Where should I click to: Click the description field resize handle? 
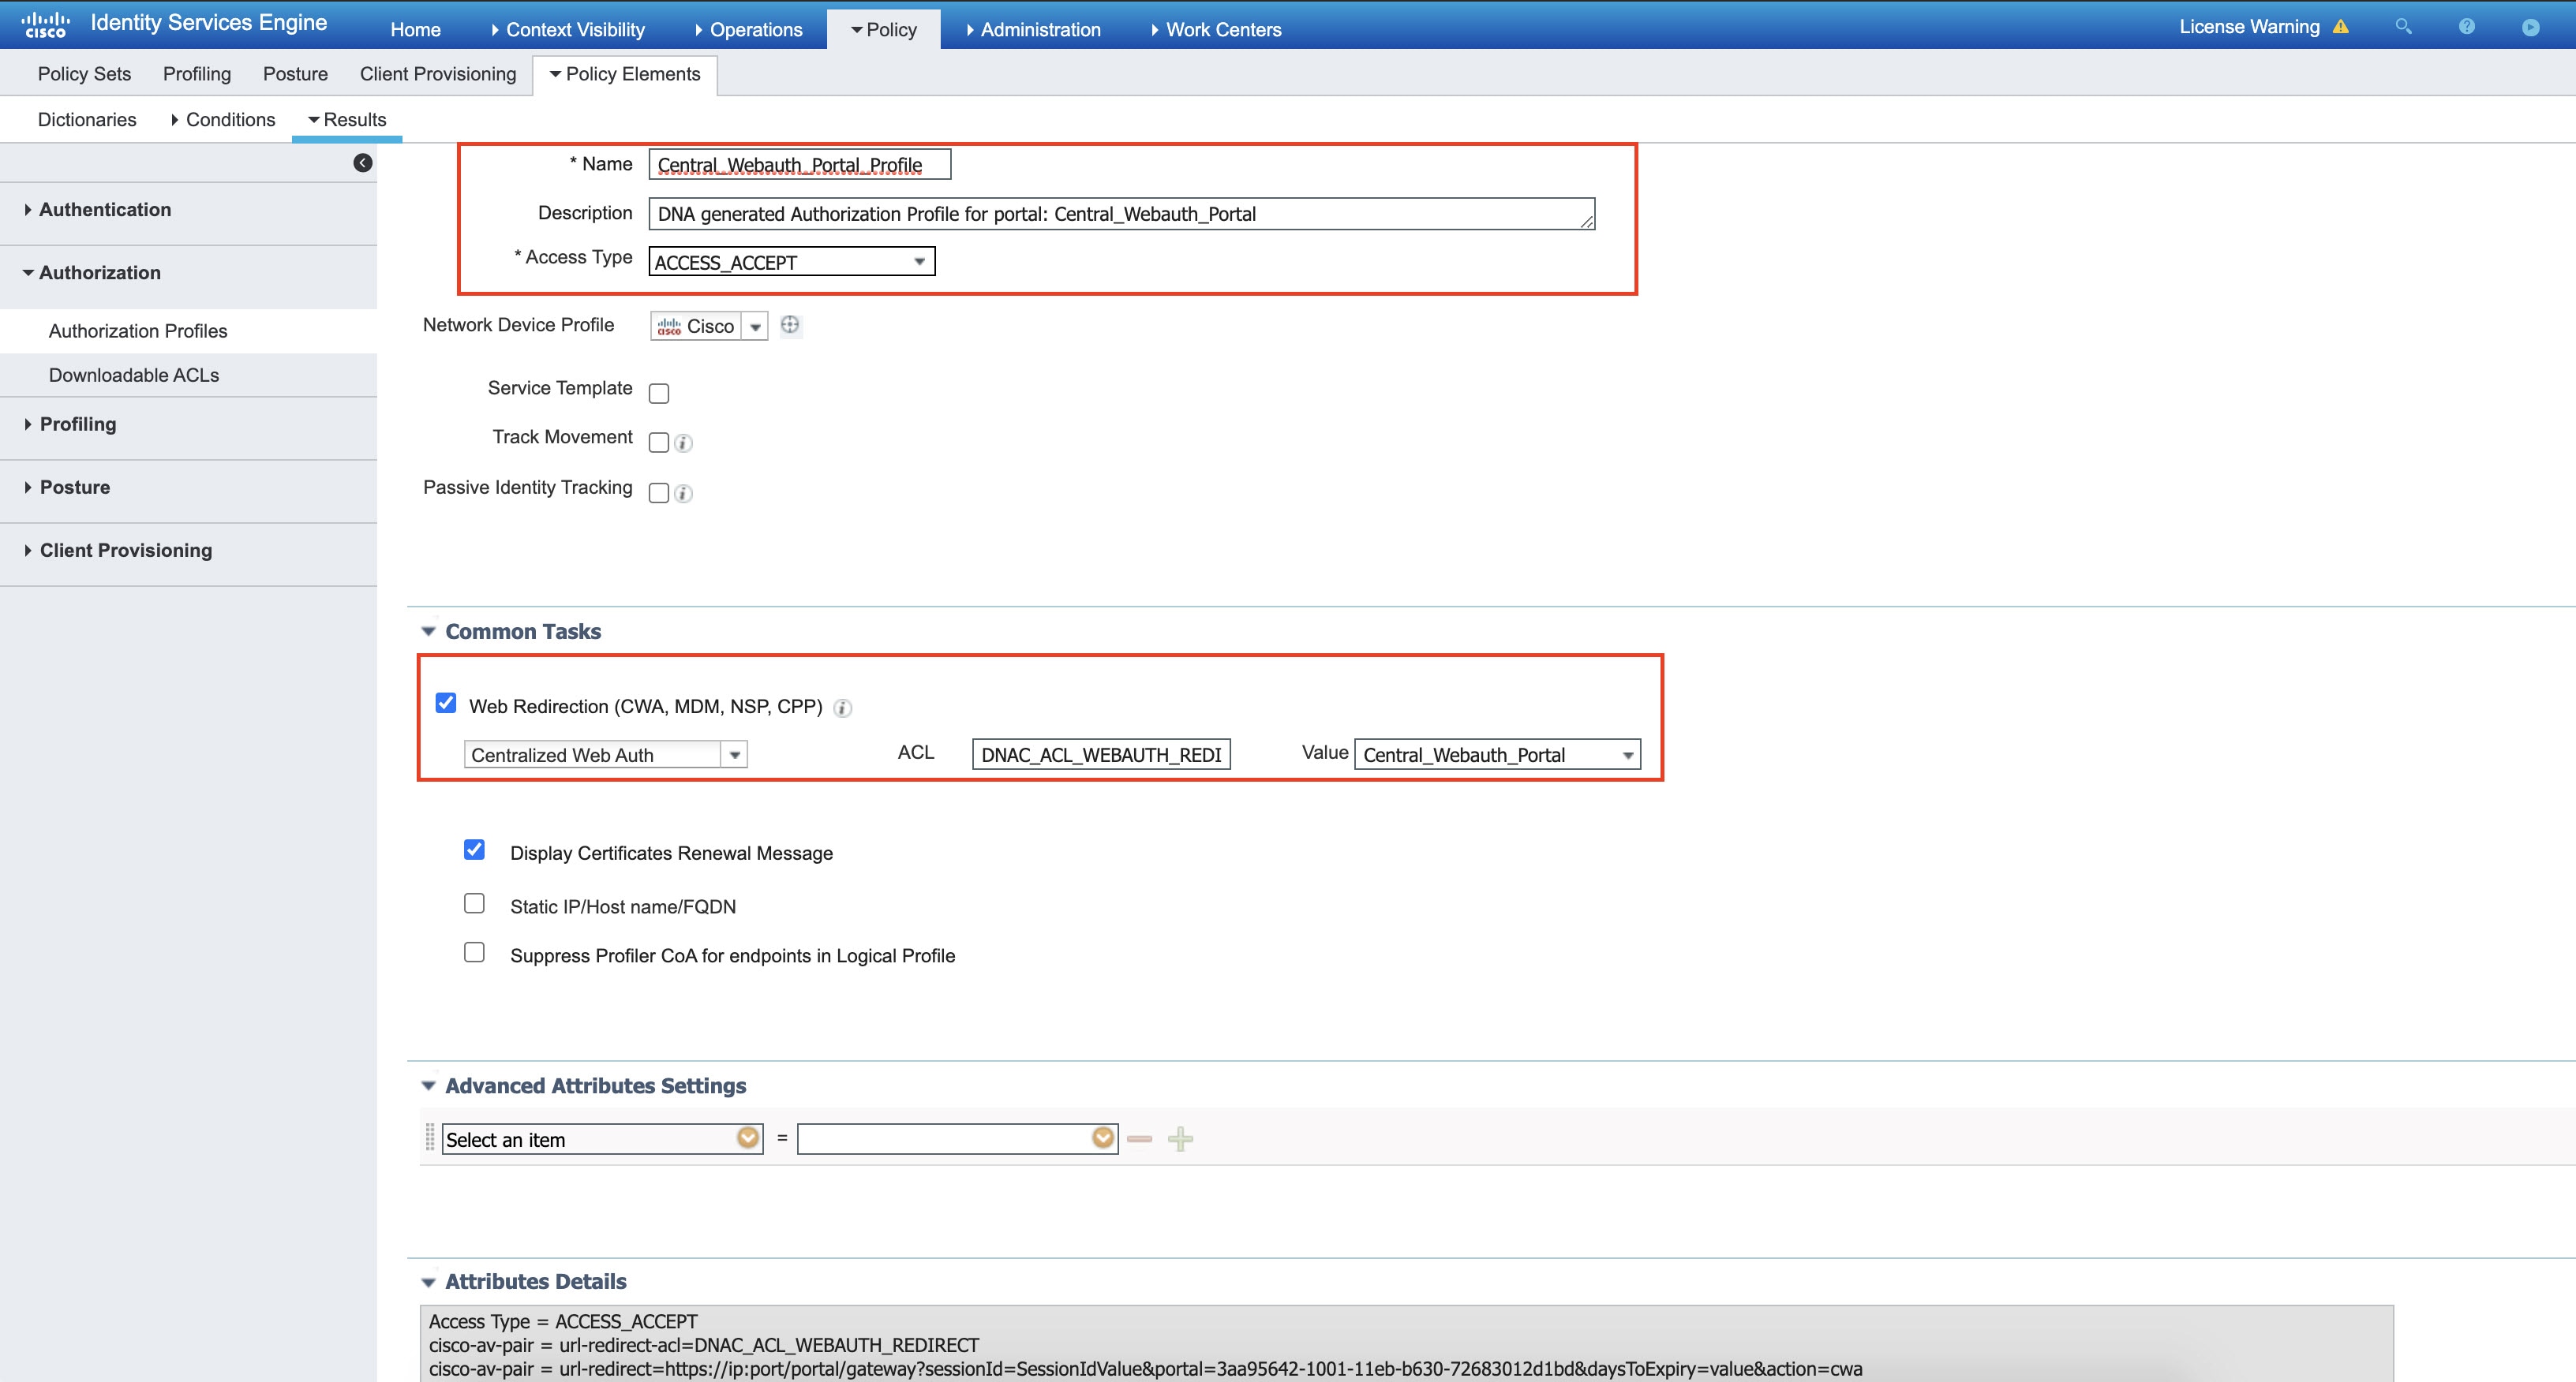pos(1587,221)
